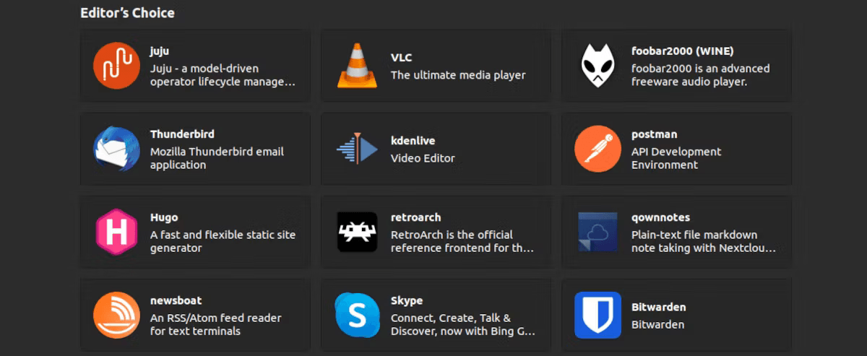Click the Thunderbird app name

[182, 134]
